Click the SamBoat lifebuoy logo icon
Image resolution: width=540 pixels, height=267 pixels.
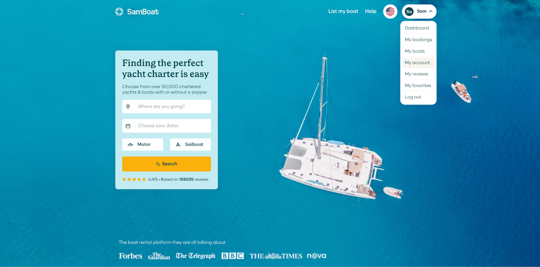click(x=119, y=12)
